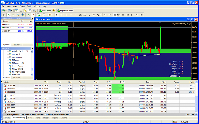Open the Experts tab
This screenshot has width=199, height=124.
[x=55, y=118]
